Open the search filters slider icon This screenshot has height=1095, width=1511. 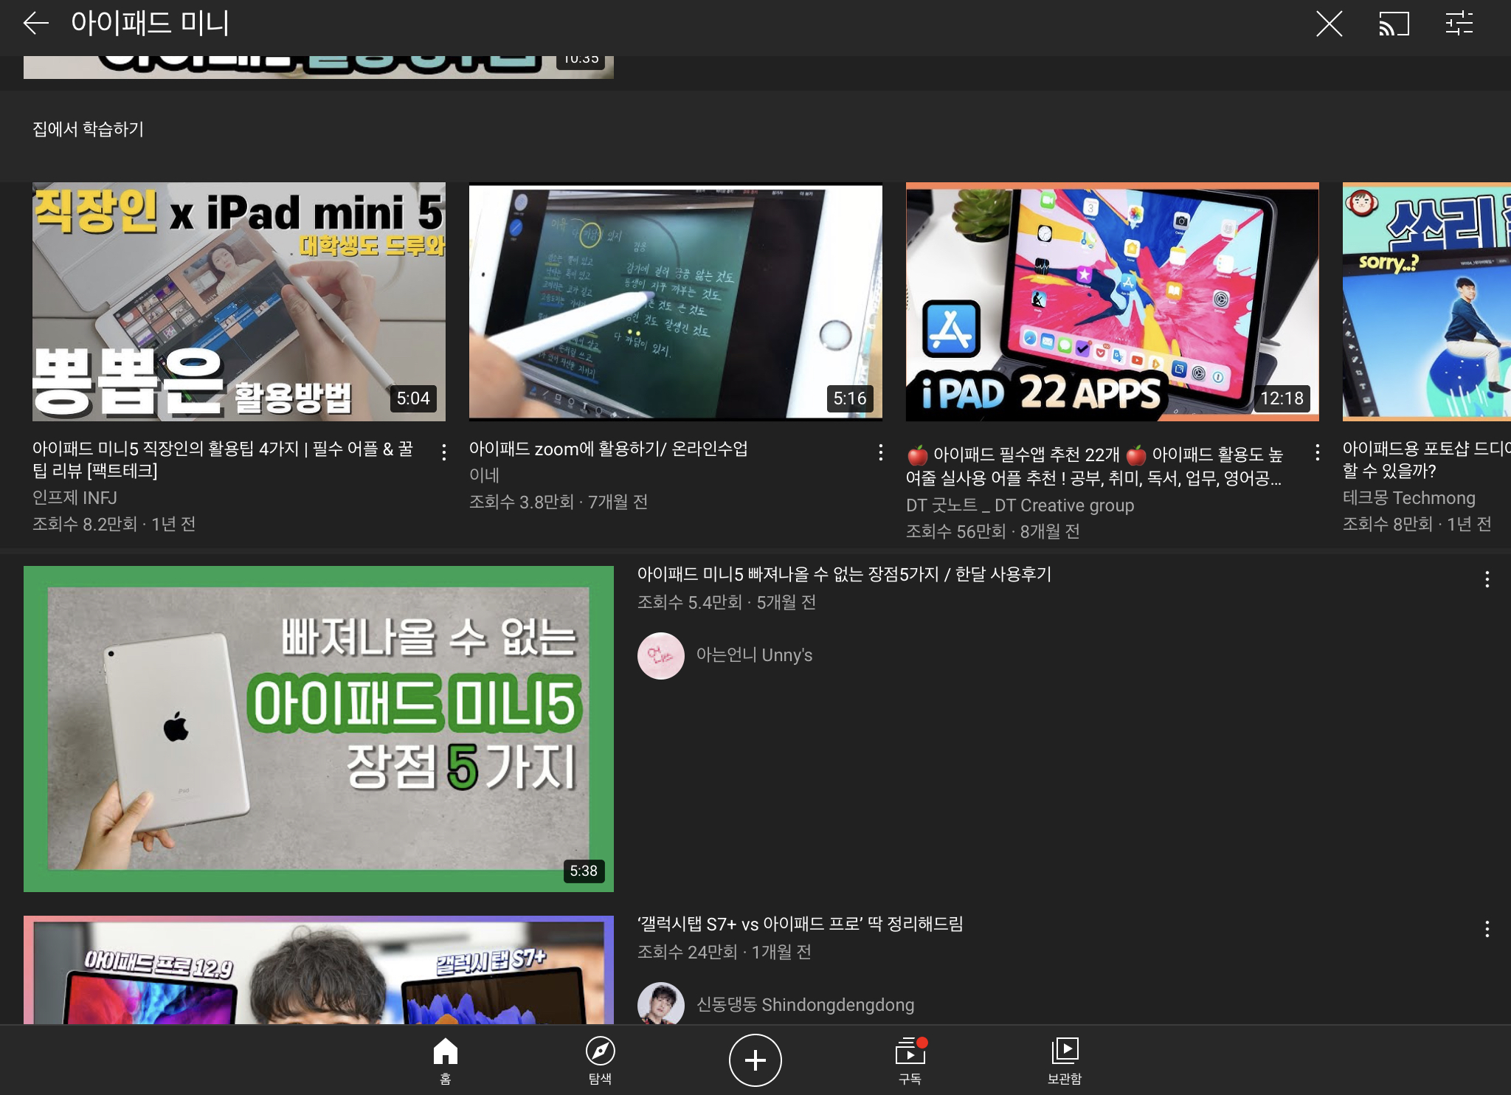[x=1459, y=24]
